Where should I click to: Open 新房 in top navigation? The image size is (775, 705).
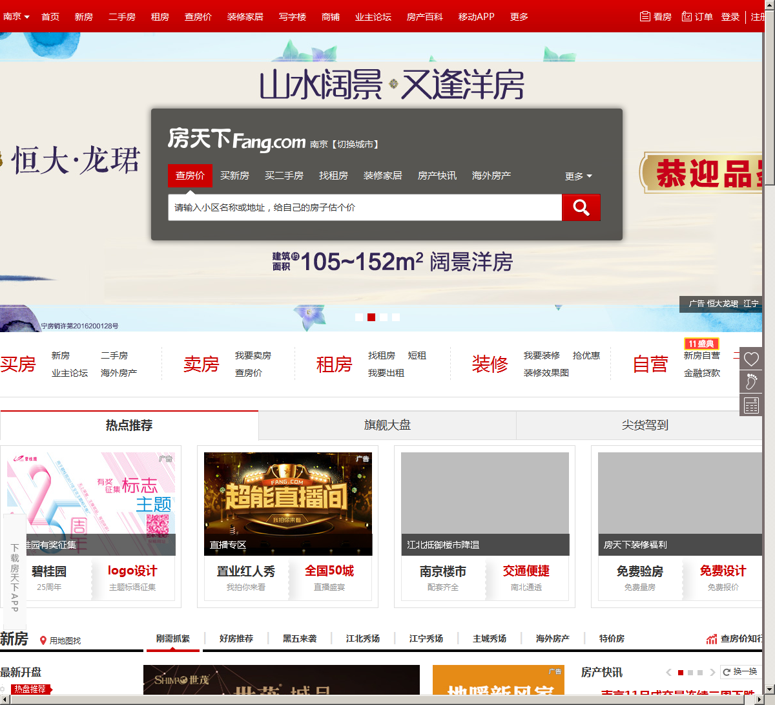tap(84, 17)
